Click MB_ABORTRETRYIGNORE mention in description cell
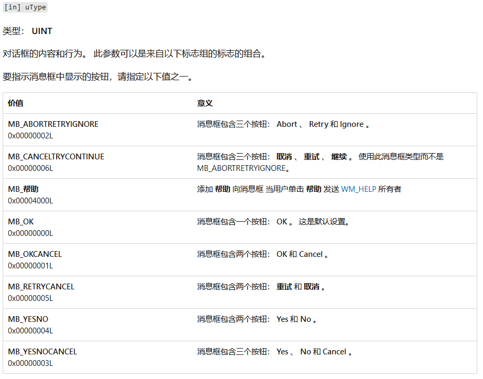This screenshot has height=379, width=483. coord(241,168)
